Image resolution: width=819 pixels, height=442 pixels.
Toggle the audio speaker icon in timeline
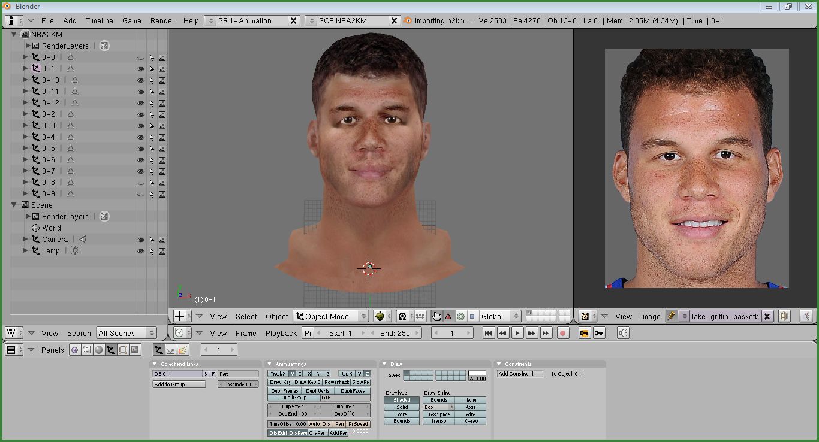tap(623, 334)
